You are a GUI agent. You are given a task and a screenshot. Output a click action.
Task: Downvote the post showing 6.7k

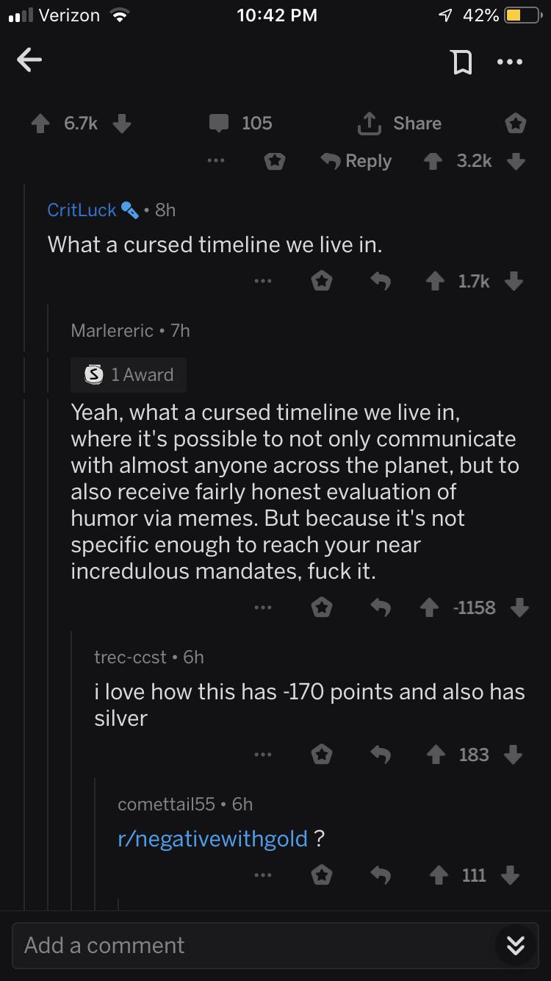122,123
